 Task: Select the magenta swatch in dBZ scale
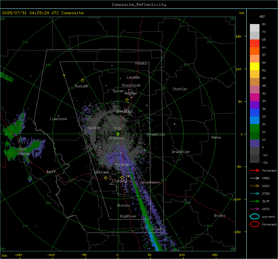pyautogui.click(x=255, y=97)
